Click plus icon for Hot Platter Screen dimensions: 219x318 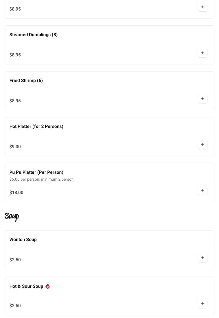[203, 144]
